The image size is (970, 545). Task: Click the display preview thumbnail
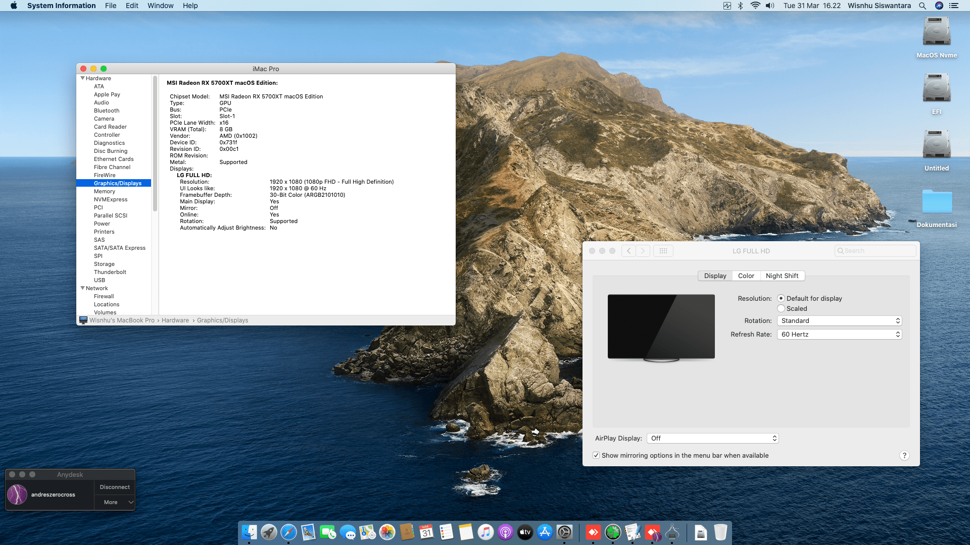pyautogui.click(x=661, y=328)
